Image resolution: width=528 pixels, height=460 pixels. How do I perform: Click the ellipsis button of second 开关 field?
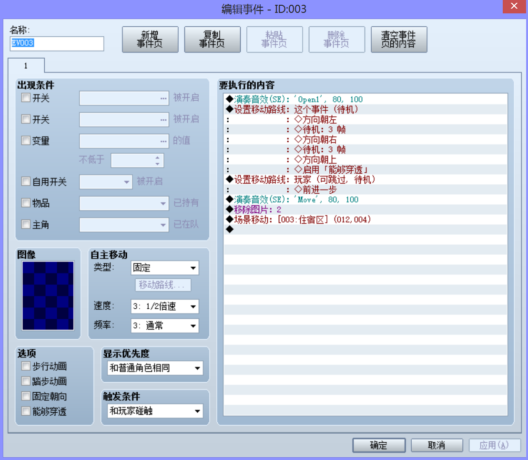point(163,120)
